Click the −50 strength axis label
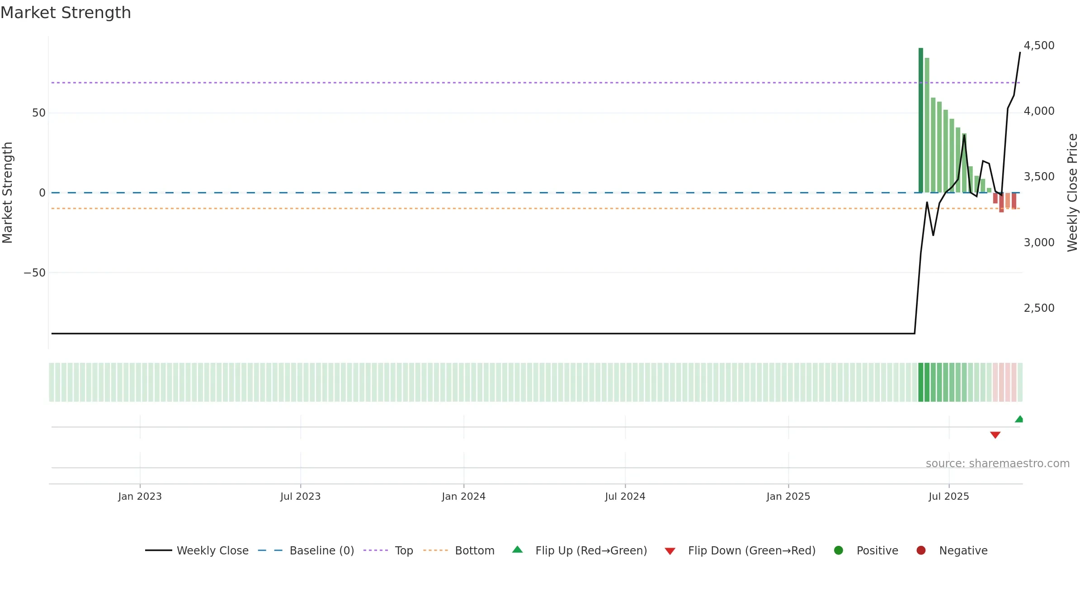Image resolution: width=1085 pixels, height=610 pixels. (x=35, y=273)
